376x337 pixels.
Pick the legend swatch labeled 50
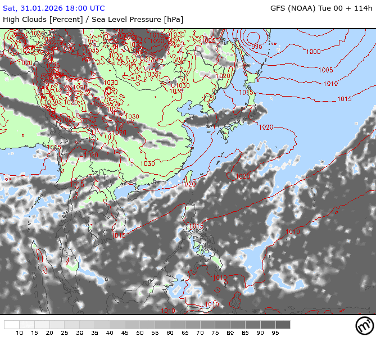(139, 325)
